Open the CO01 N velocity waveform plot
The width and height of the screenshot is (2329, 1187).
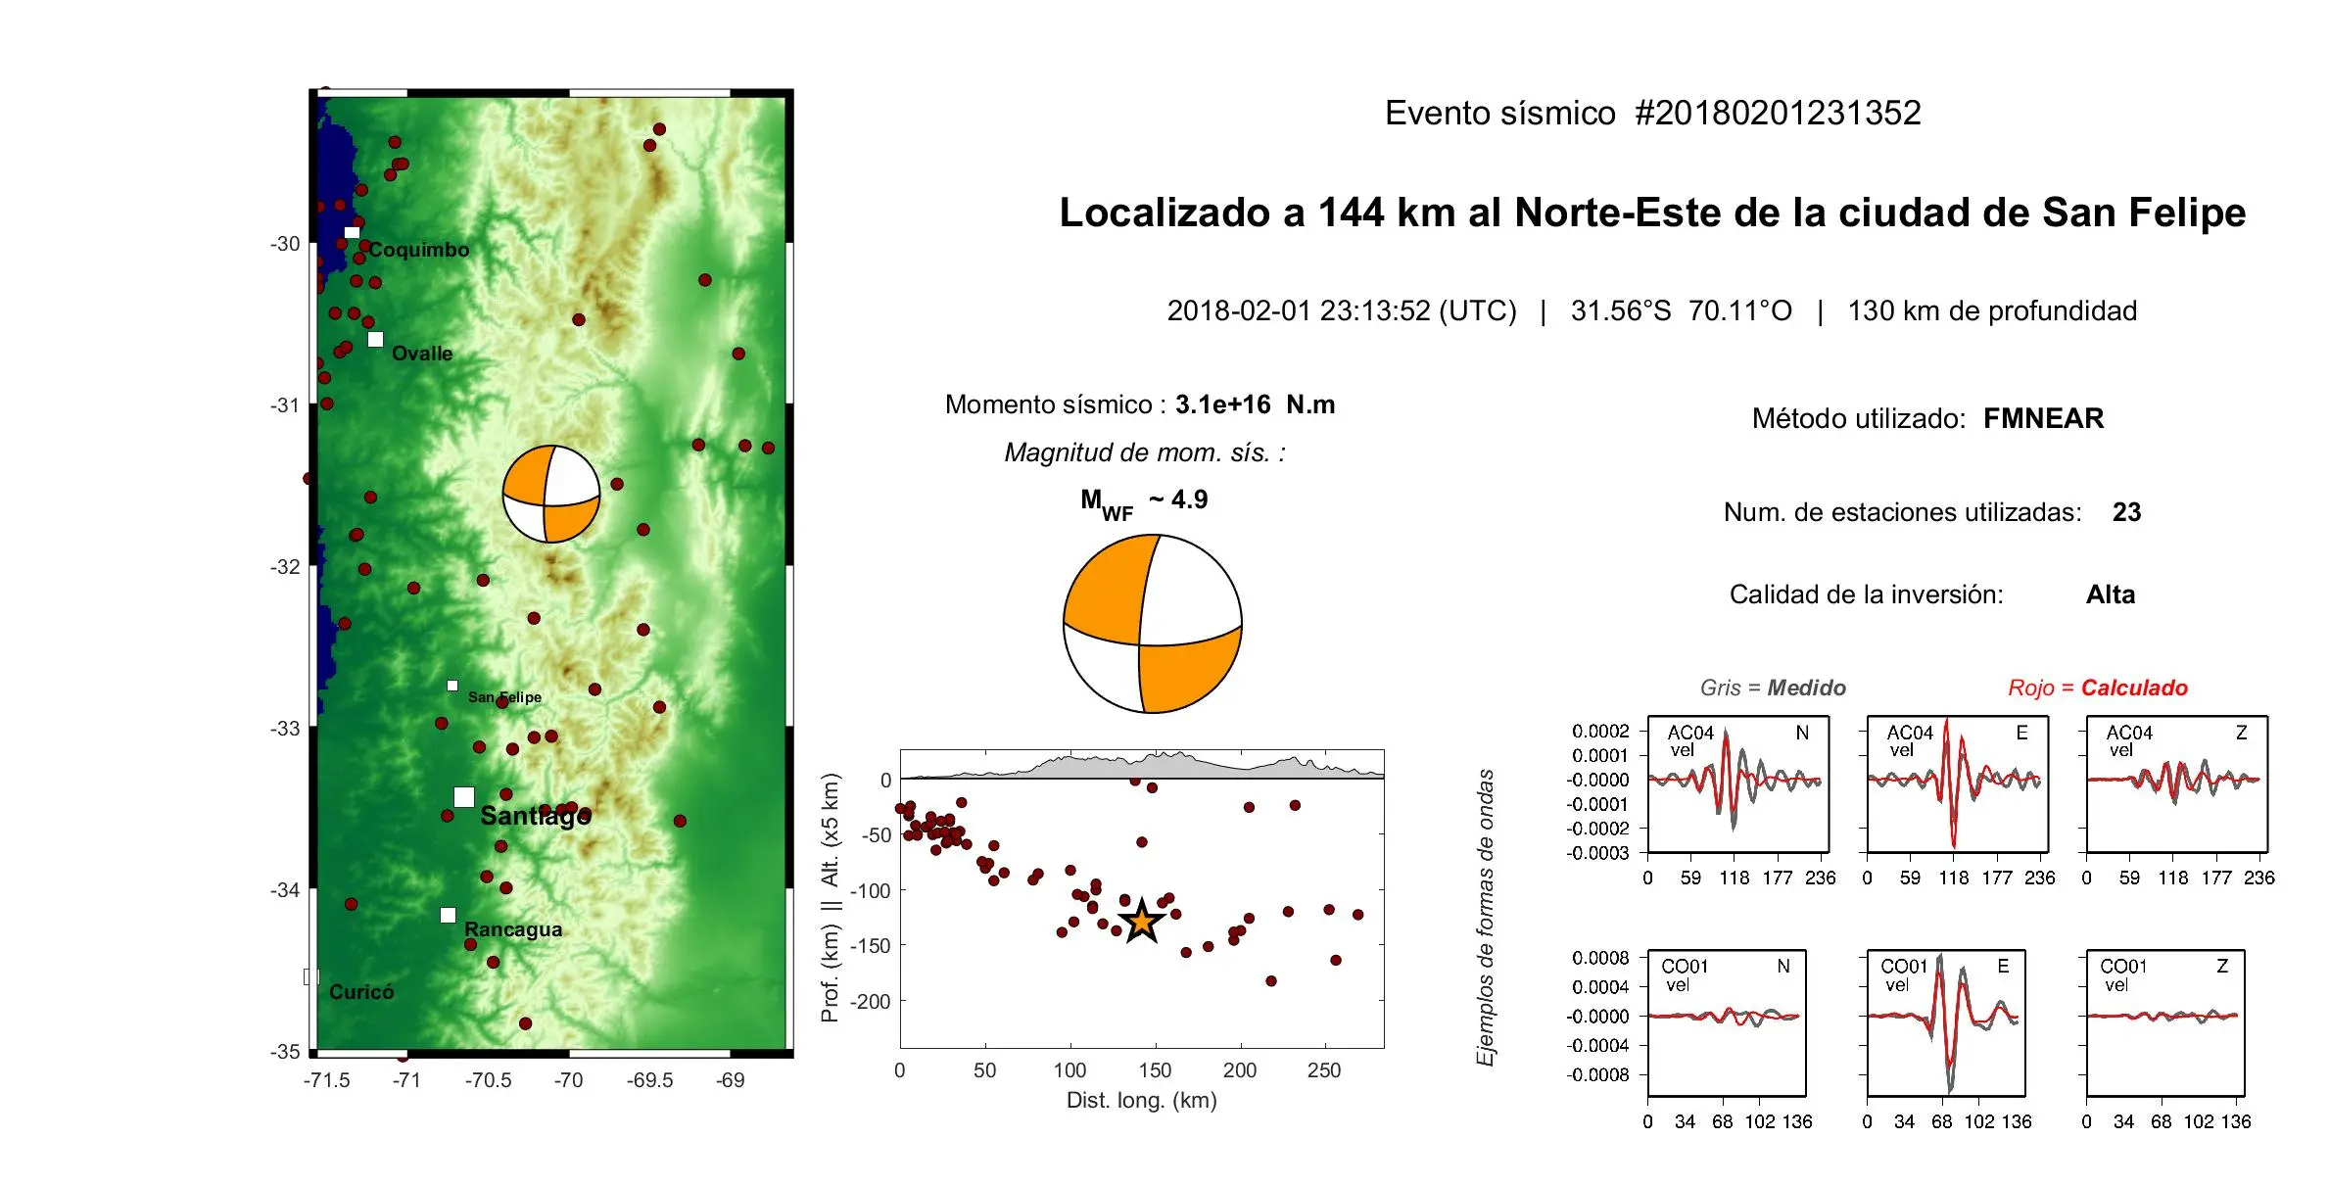coord(1727,1022)
